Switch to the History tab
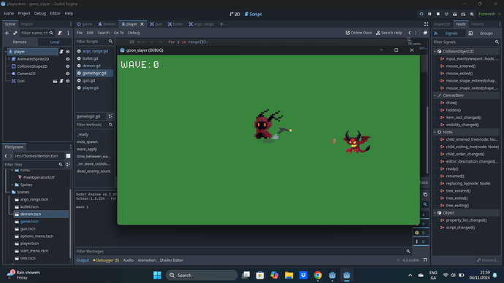504x283 pixels. 477,24
